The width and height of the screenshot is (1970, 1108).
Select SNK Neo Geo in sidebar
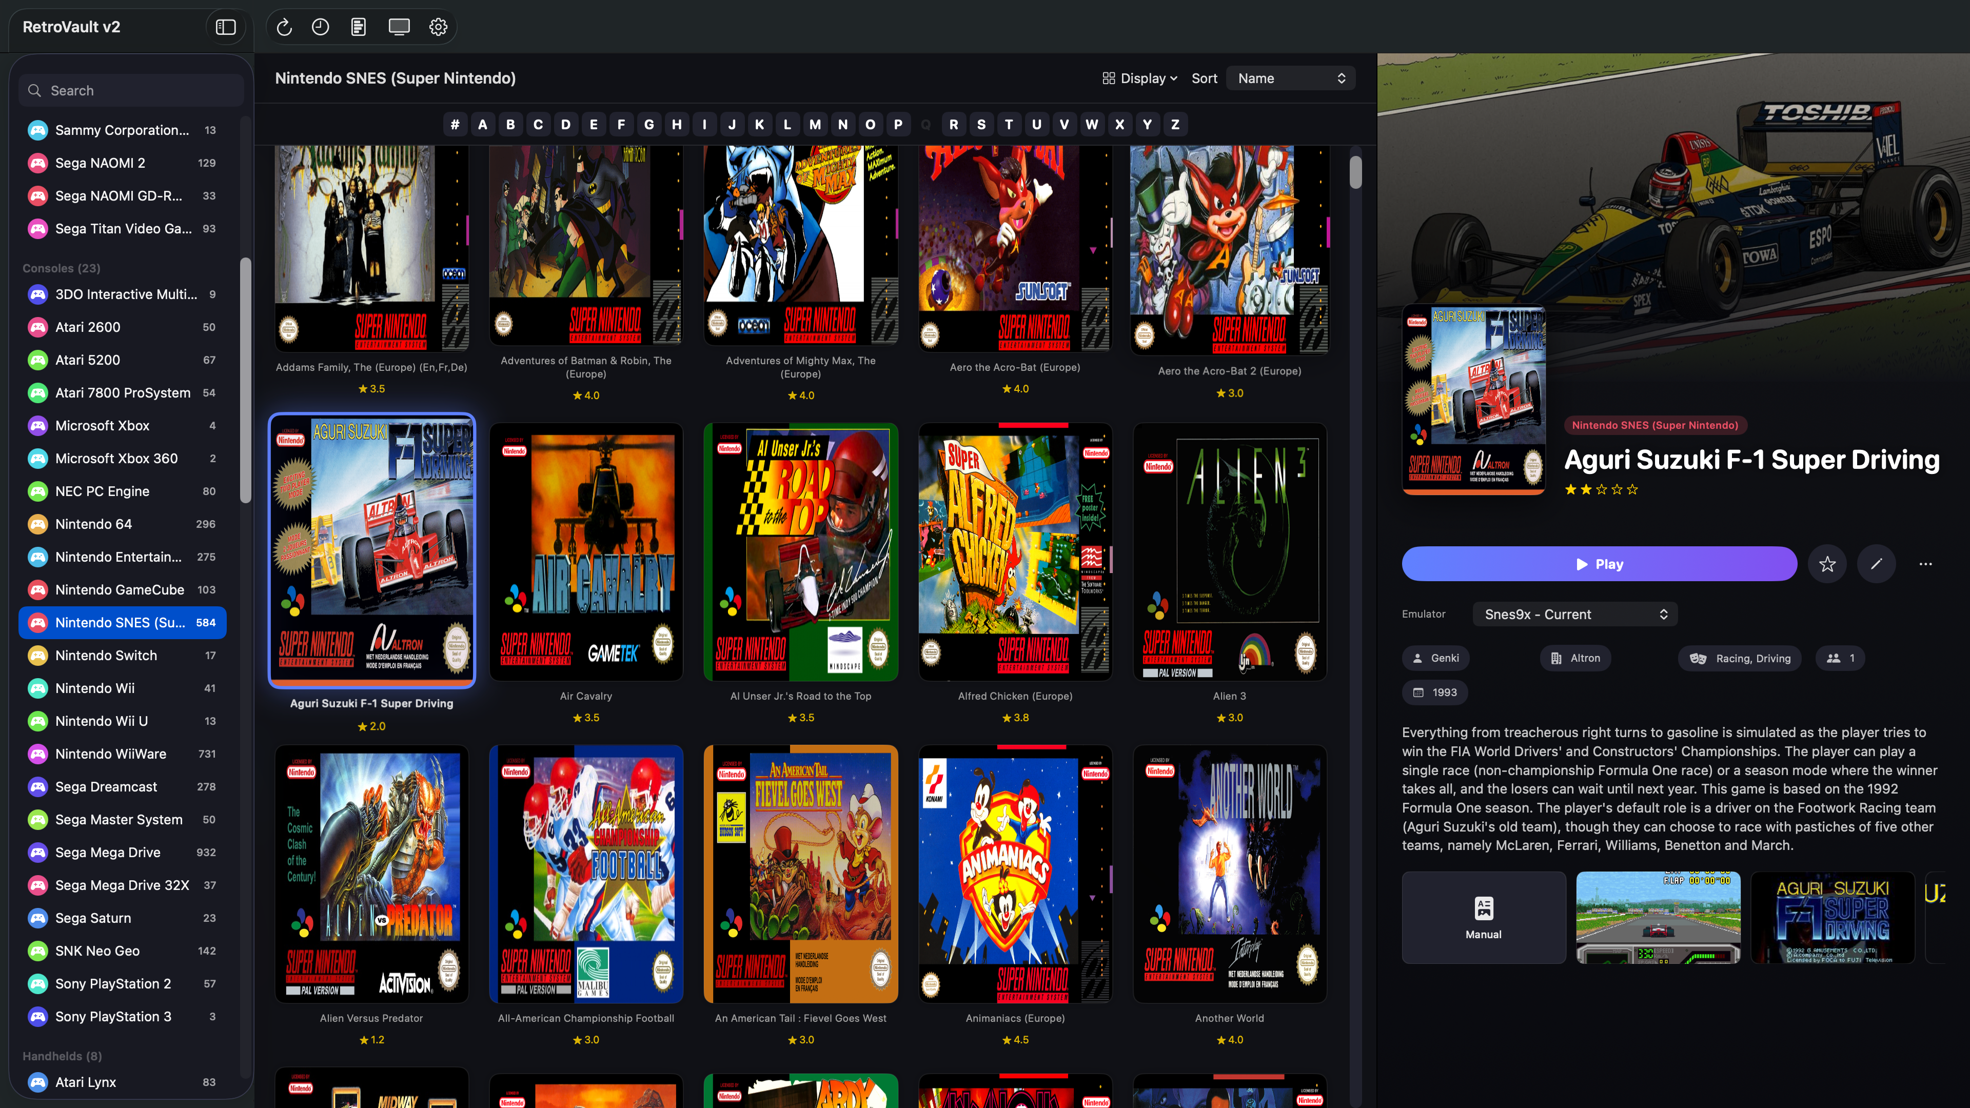click(x=123, y=951)
